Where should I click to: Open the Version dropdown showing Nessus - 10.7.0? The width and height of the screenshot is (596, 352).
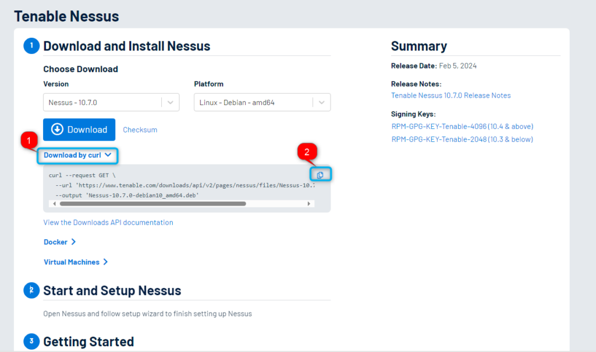111,102
